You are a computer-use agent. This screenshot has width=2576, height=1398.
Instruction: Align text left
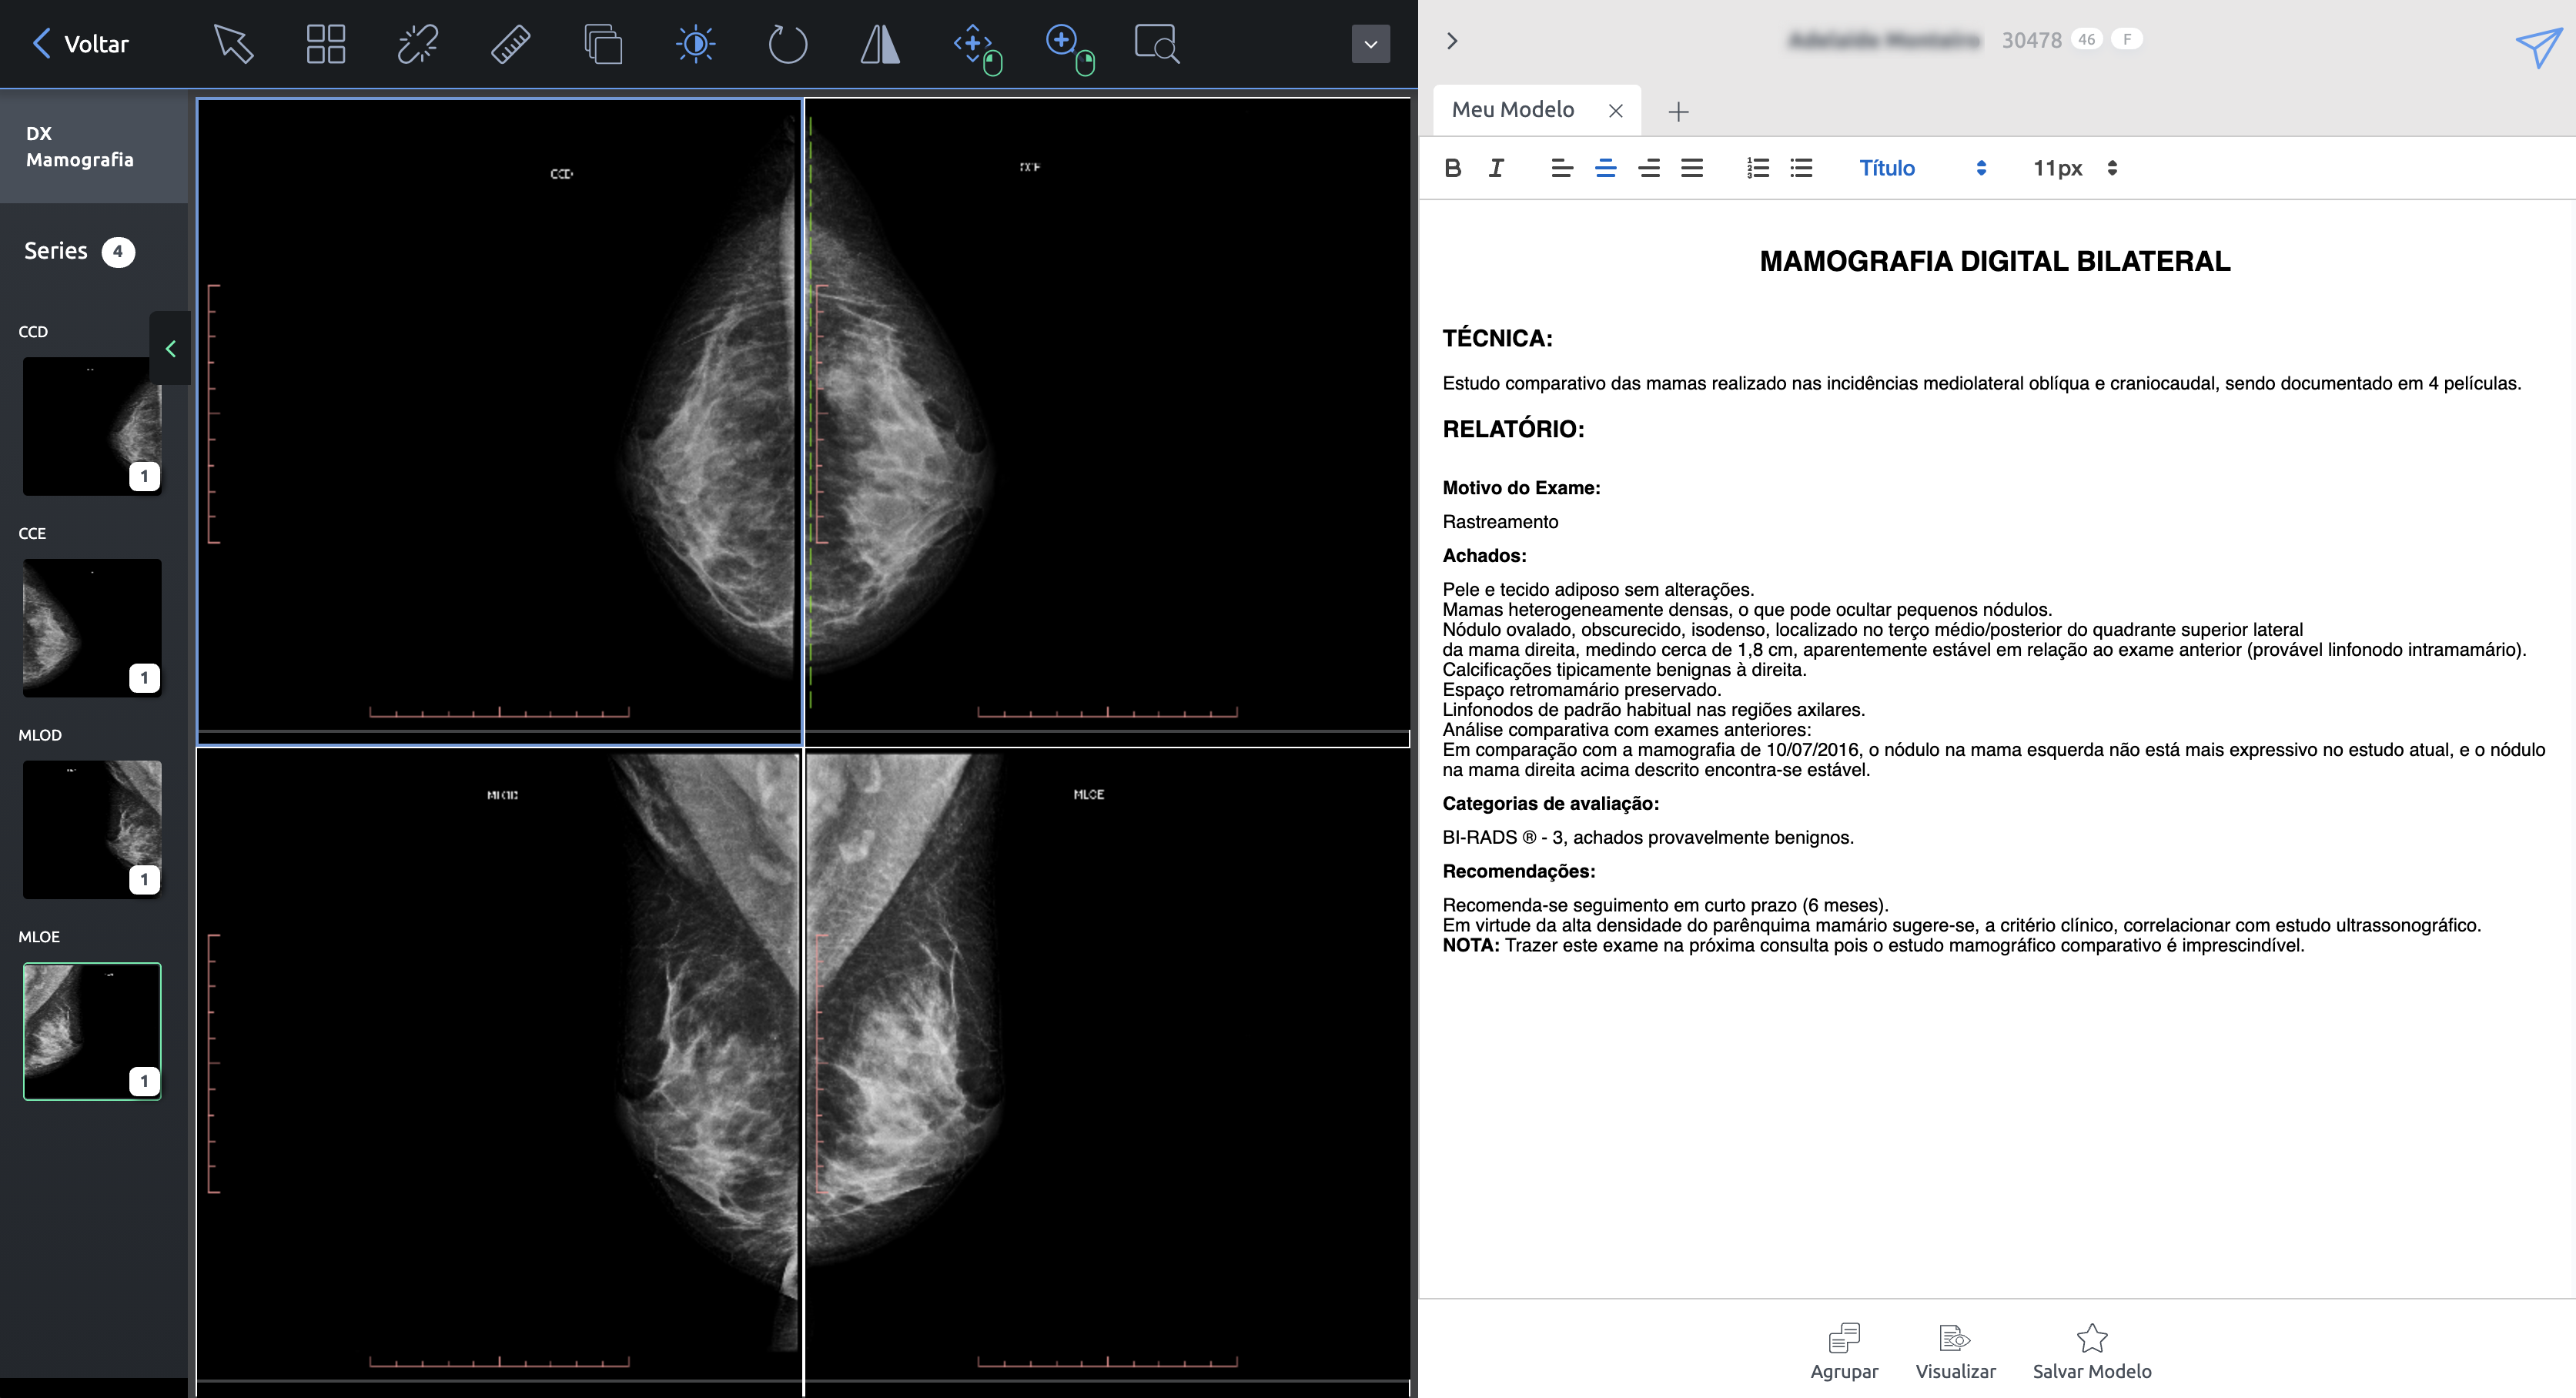coord(1562,168)
